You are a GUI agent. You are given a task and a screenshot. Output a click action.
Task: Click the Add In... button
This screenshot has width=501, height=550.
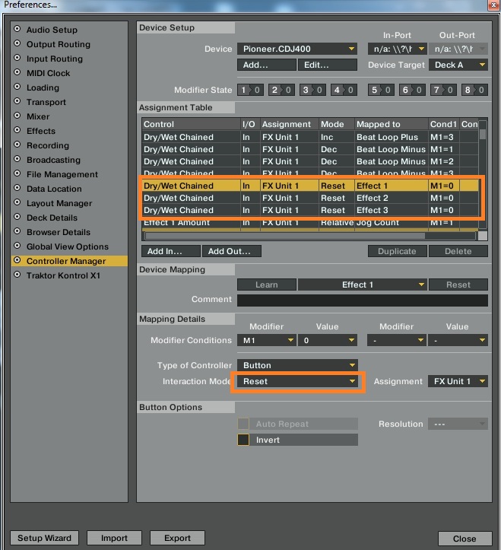[x=171, y=251]
